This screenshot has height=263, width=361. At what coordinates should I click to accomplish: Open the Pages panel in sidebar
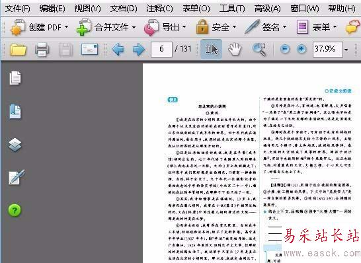(x=15, y=78)
